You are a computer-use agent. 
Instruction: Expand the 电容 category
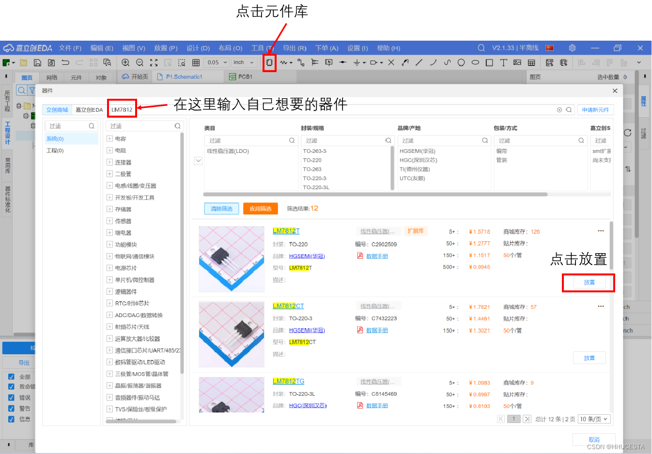(x=109, y=138)
